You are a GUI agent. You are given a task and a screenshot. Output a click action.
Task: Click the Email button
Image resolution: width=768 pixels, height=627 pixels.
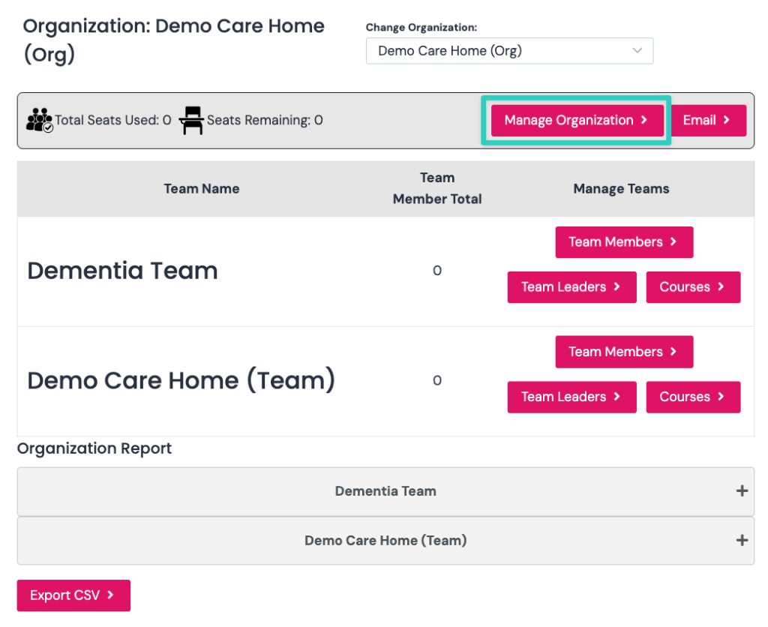(x=708, y=121)
